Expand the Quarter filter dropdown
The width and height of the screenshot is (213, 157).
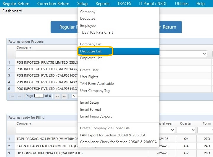(186, 130)
